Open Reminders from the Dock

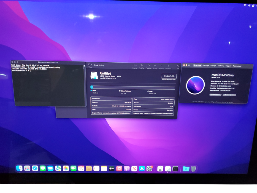coord(96,168)
